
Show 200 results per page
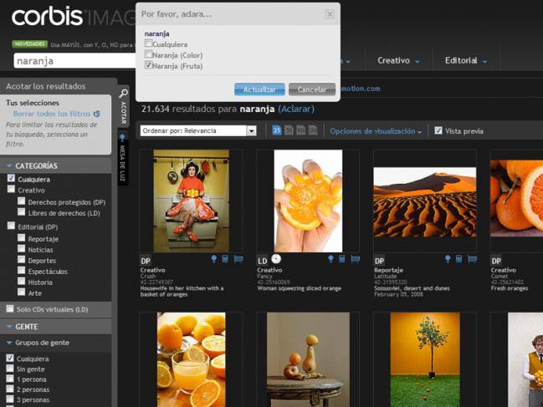tap(313, 130)
